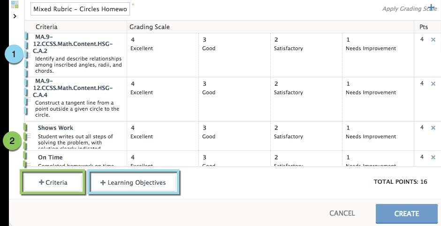The height and width of the screenshot is (226, 441).
Task: Open the Shows Work criteria description
Action: pyautogui.click(x=75, y=142)
